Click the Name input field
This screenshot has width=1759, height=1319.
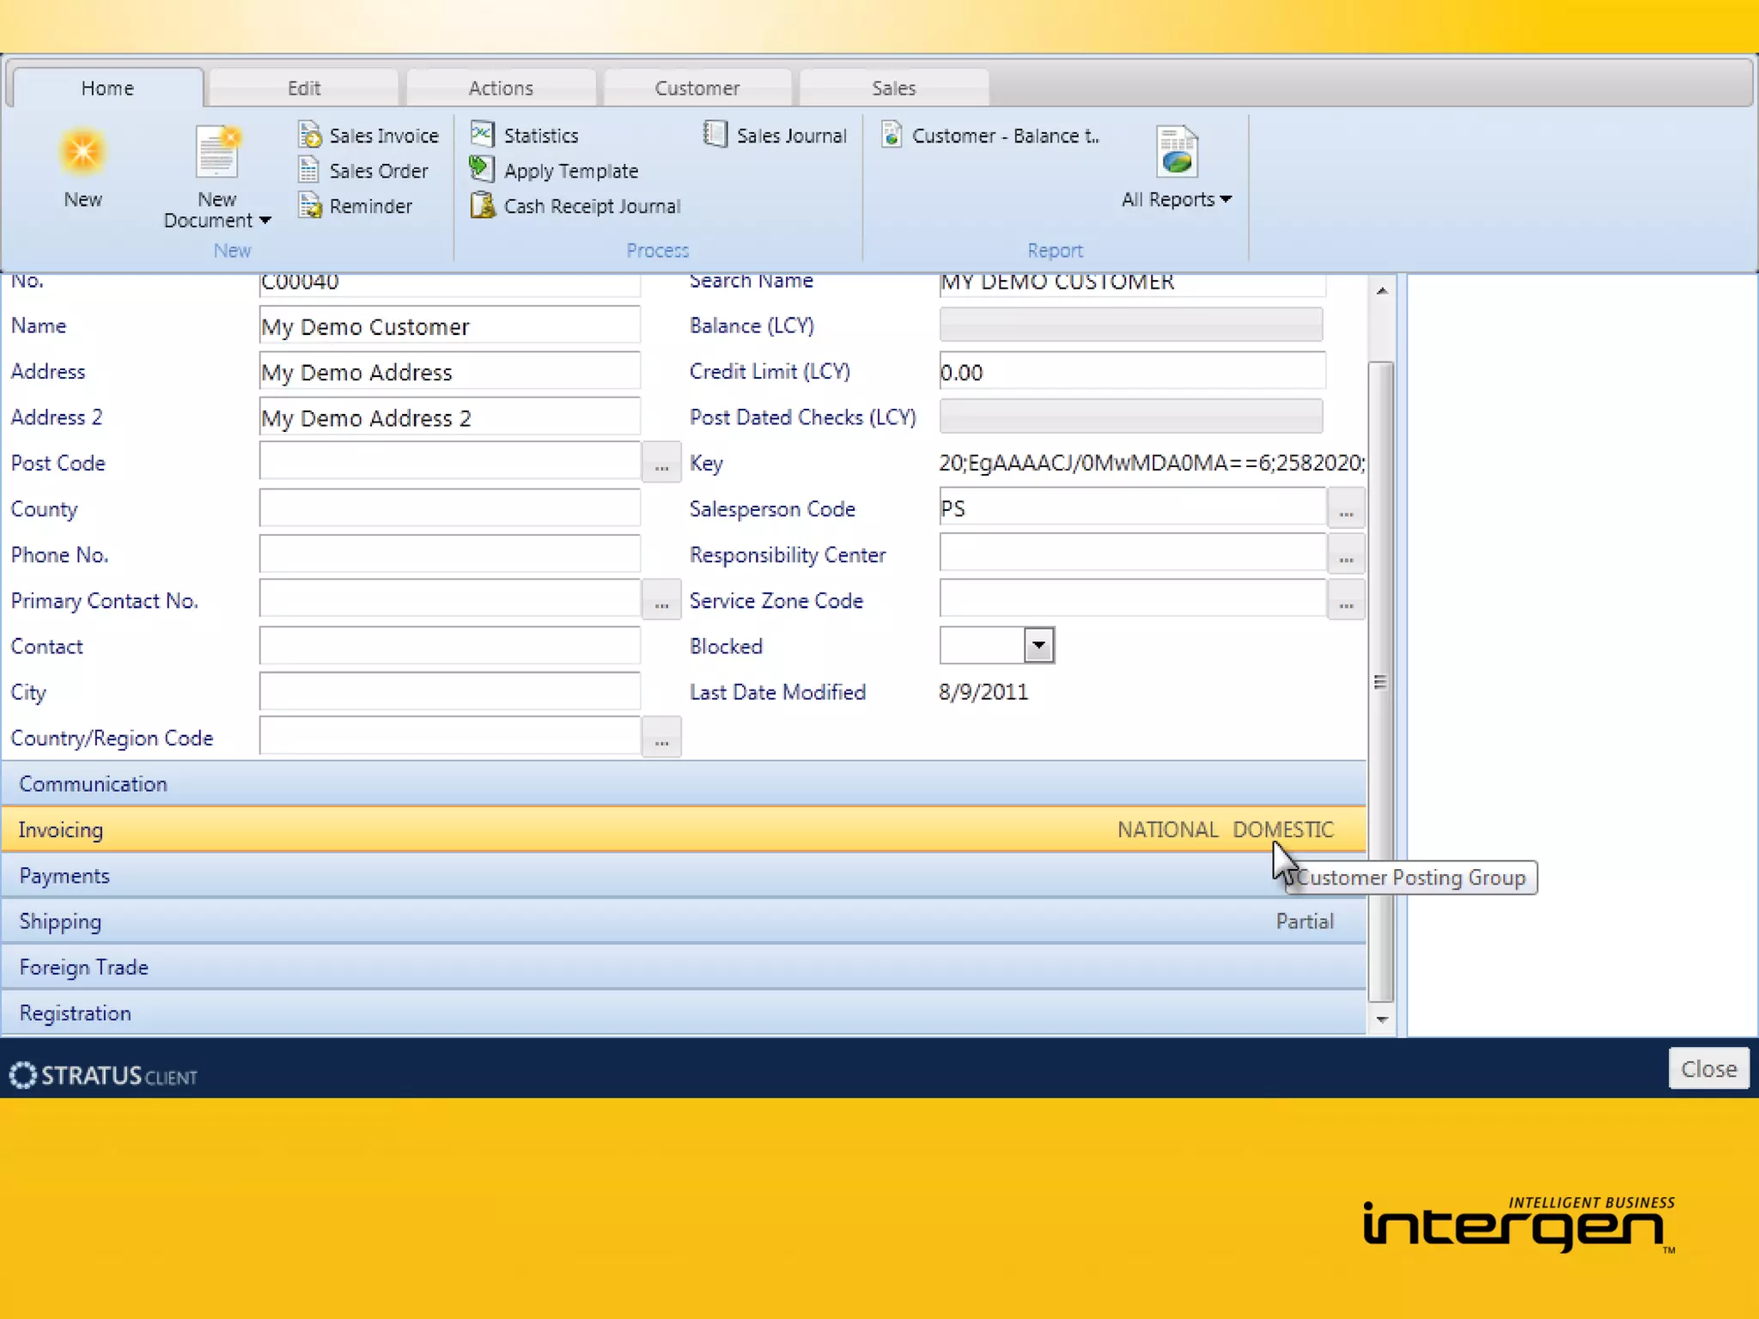[x=449, y=325]
